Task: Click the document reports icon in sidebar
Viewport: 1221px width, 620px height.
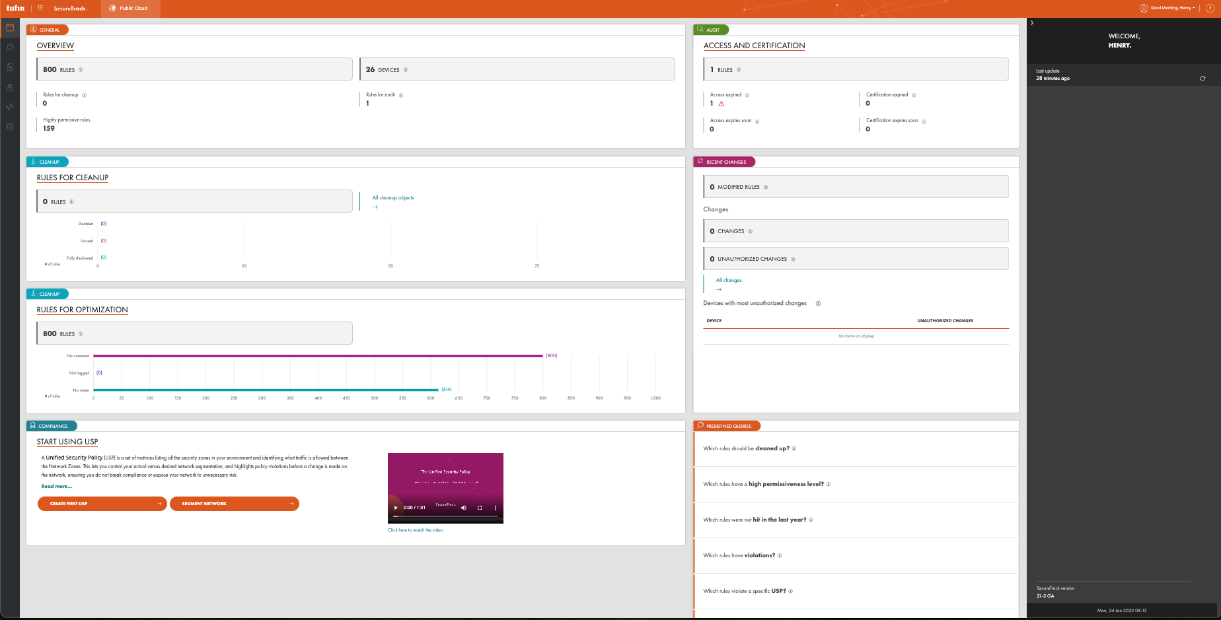Action: pos(10,67)
